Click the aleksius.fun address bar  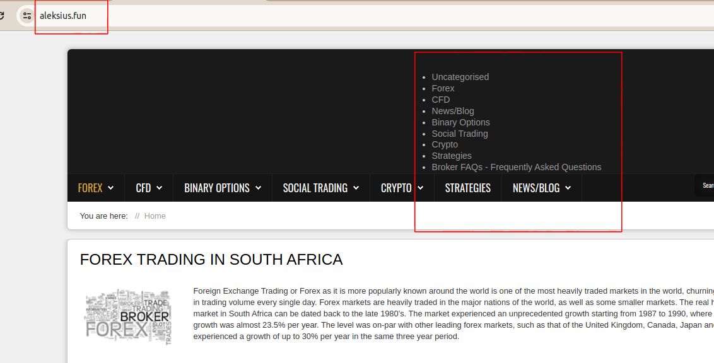[x=365, y=16]
